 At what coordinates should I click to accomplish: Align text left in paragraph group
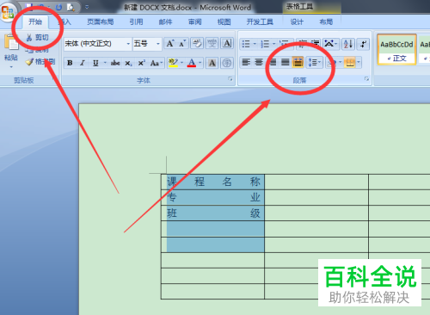tap(246, 62)
